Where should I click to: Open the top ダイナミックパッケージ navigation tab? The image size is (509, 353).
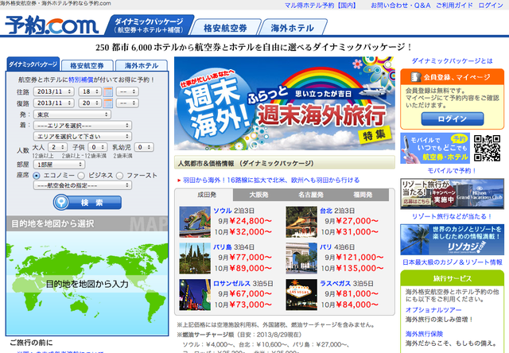150,25
